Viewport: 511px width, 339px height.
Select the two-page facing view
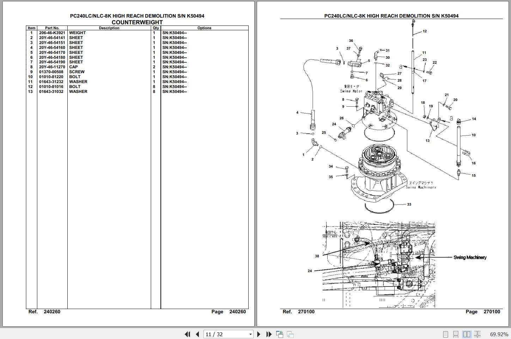tap(467, 334)
